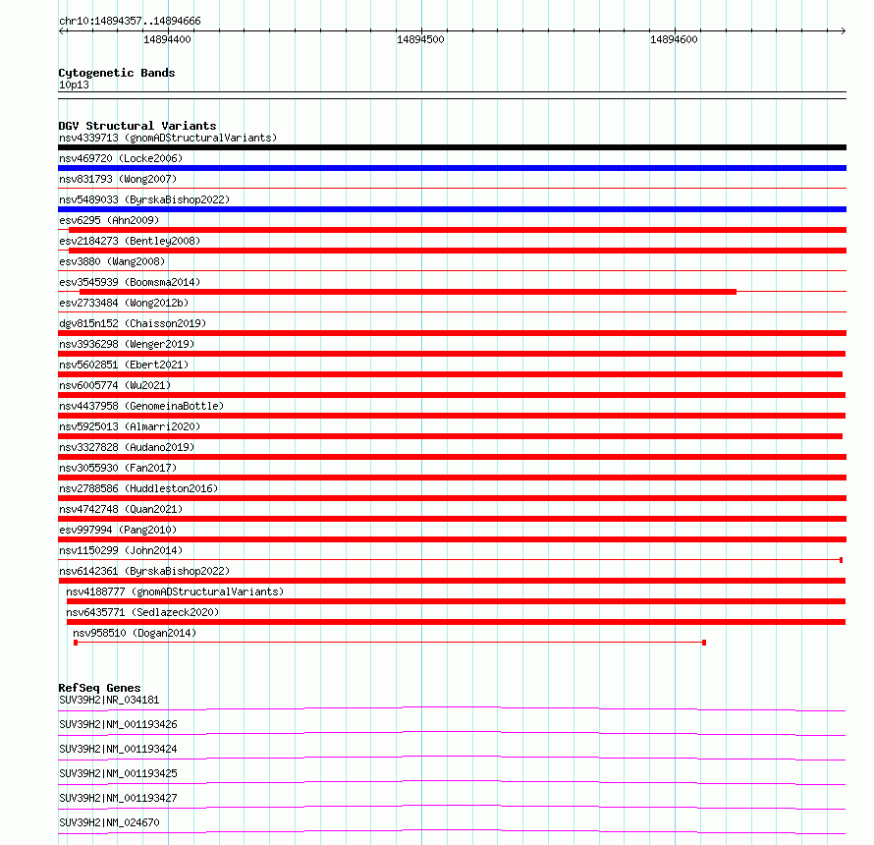This screenshot has height=845, width=874.
Task: Click the RefSeq Genes track title
Action: coord(99,688)
